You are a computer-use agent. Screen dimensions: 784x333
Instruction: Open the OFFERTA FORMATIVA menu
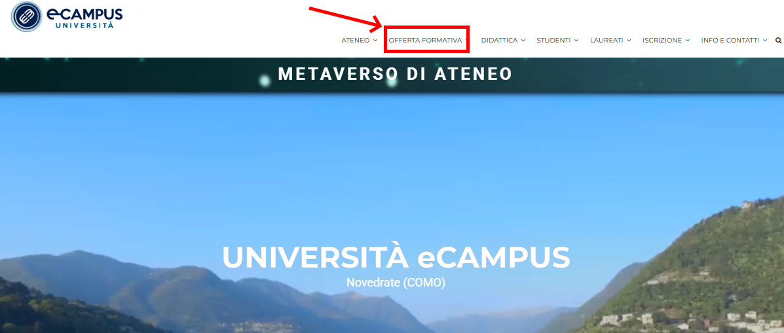(x=426, y=41)
